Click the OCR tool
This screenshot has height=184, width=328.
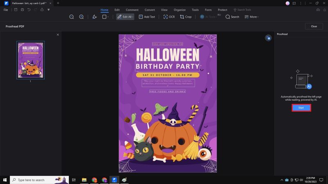(169, 17)
